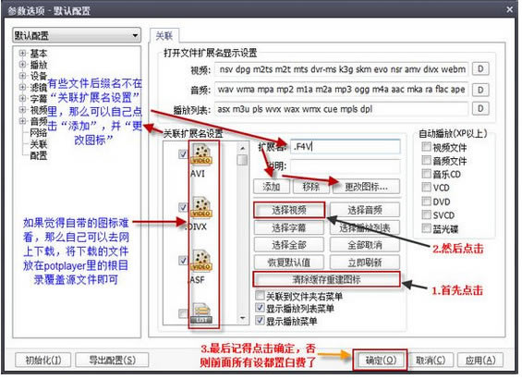522x379 pixels.
Task: Click the 确定(O) button
Action: (381, 361)
